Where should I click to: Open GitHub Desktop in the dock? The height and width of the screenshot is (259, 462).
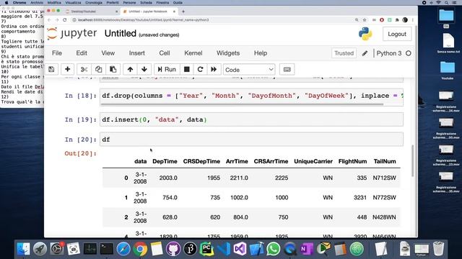[173, 249]
